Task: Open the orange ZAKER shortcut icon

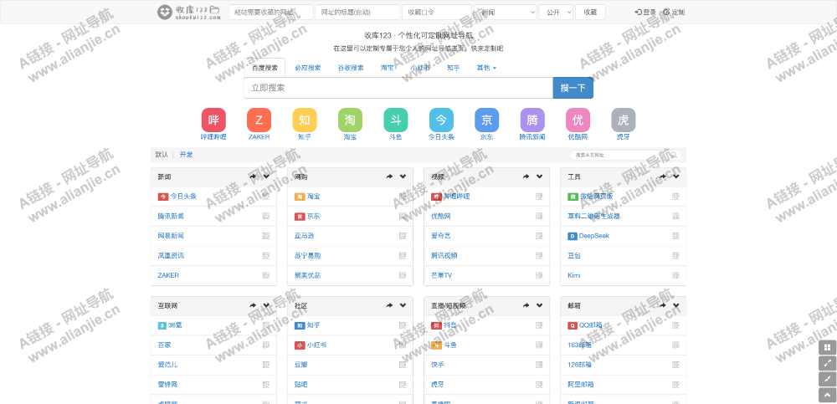Action: (259, 120)
